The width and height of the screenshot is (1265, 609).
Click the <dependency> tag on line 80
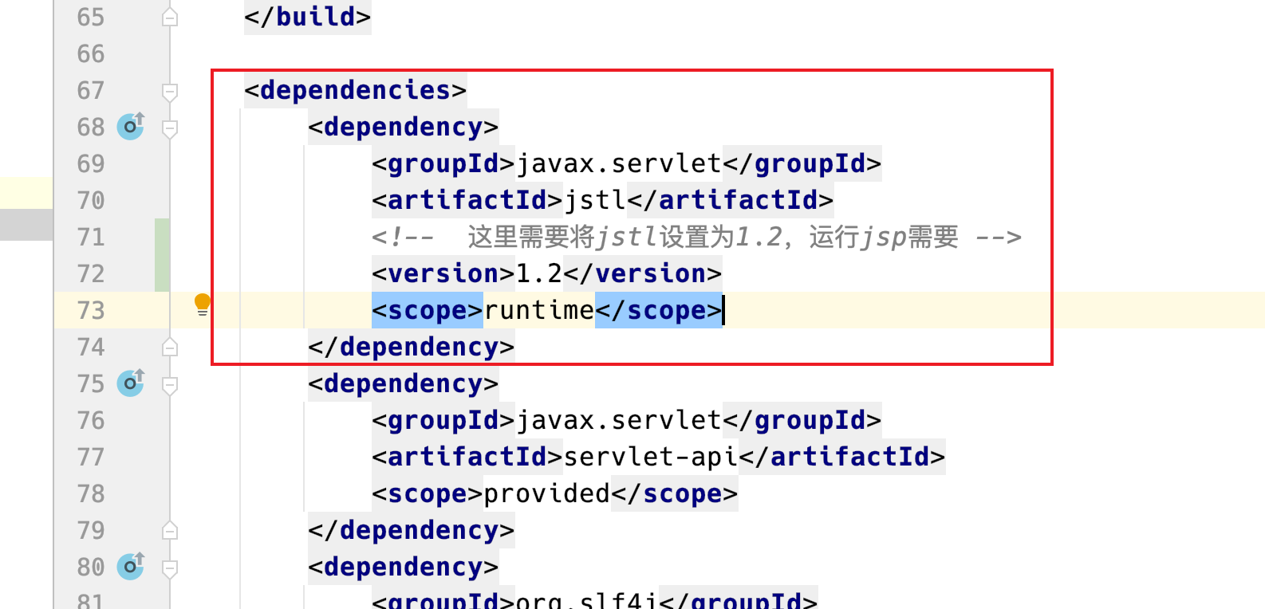pyautogui.click(x=403, y=567)
